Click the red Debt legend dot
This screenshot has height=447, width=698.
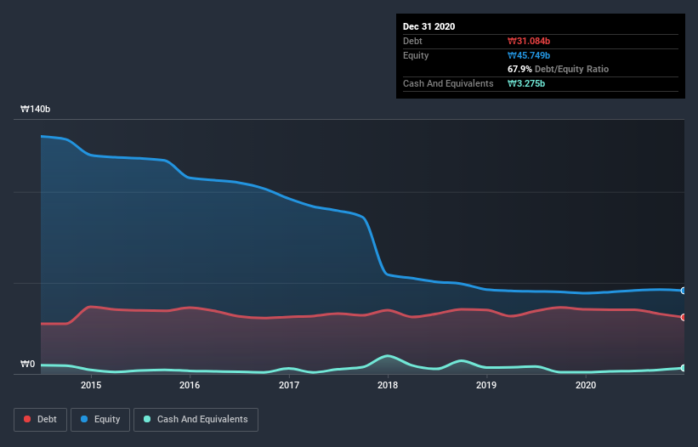(27, 419)
